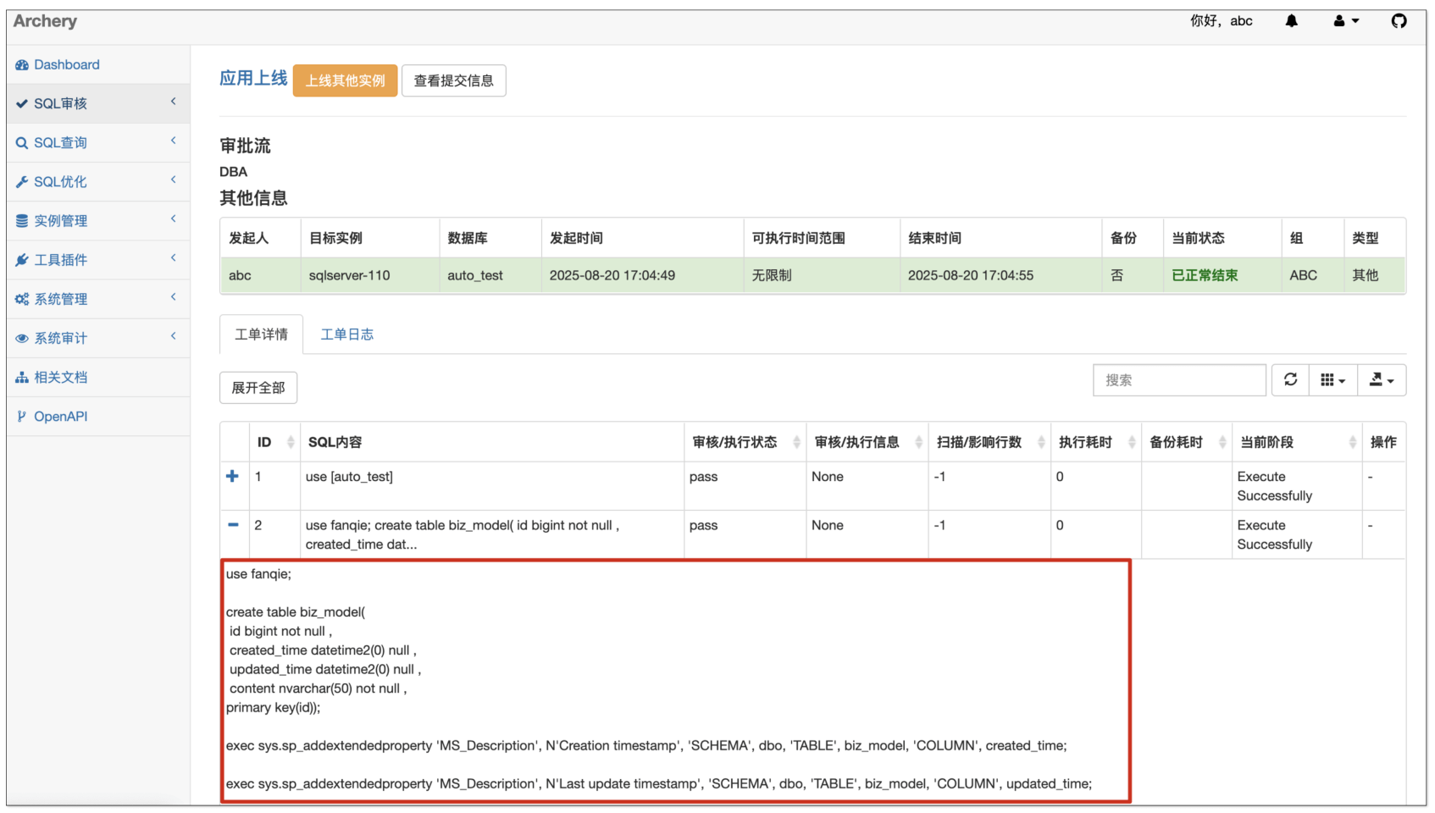Open the columns grid dropdown
Image resolution: width=1435 pixels, height=813 pixels.
(1332, 380)
